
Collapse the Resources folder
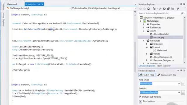tap(143, 41)
